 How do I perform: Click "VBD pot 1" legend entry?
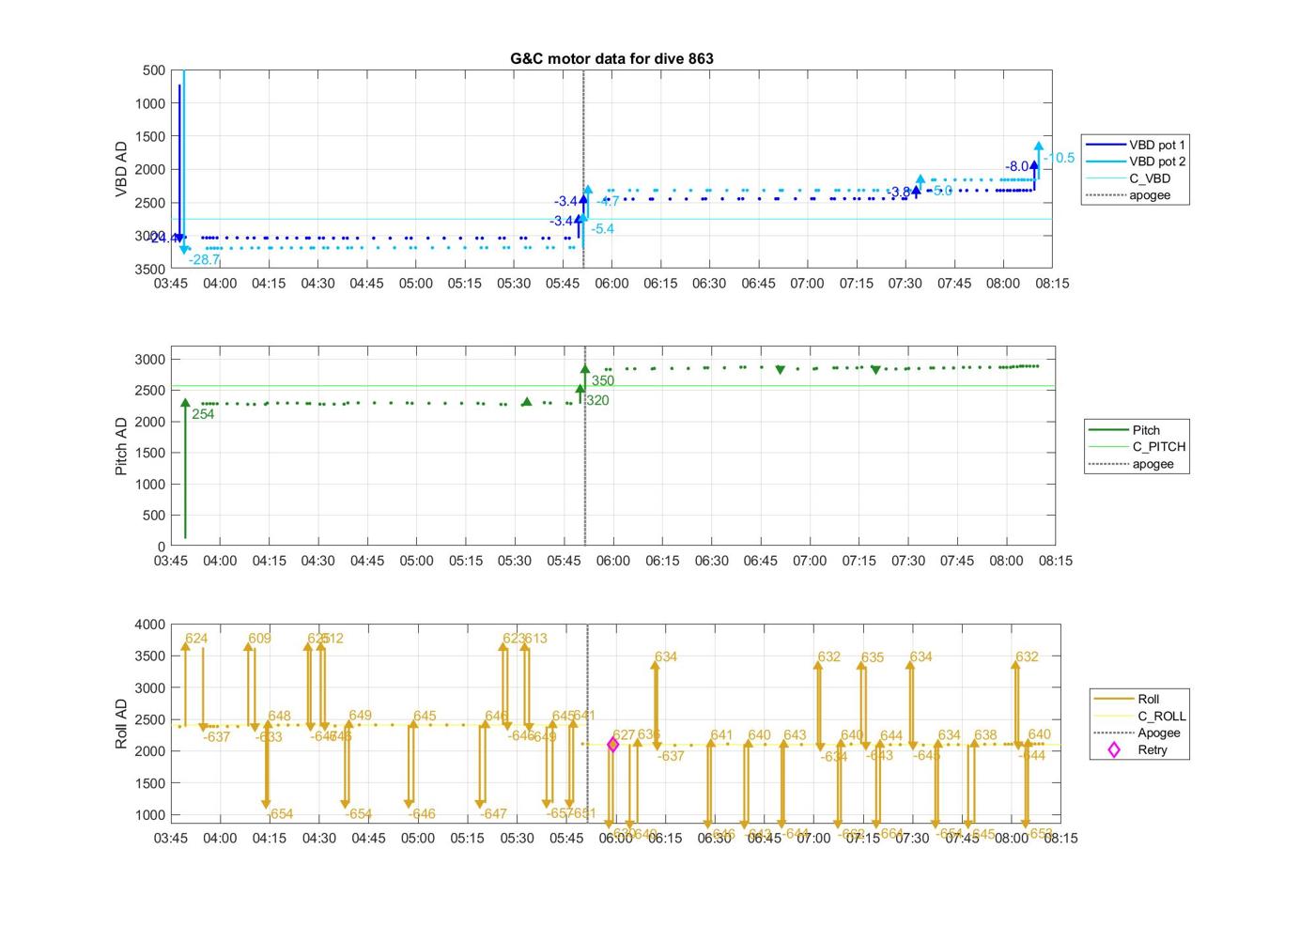1157,145
